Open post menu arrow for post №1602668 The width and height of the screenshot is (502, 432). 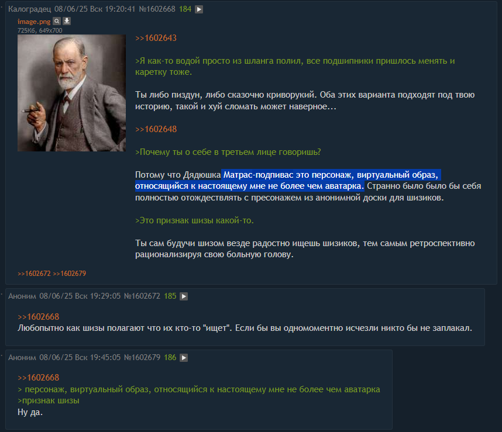click(199, 9)
